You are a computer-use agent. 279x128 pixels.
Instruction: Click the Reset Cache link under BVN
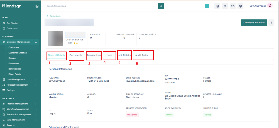(169, 83)
